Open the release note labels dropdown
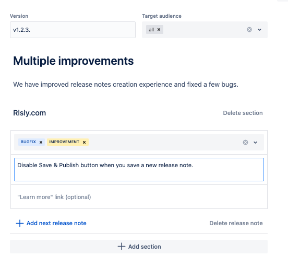288x268 pixels. [256, 143]
